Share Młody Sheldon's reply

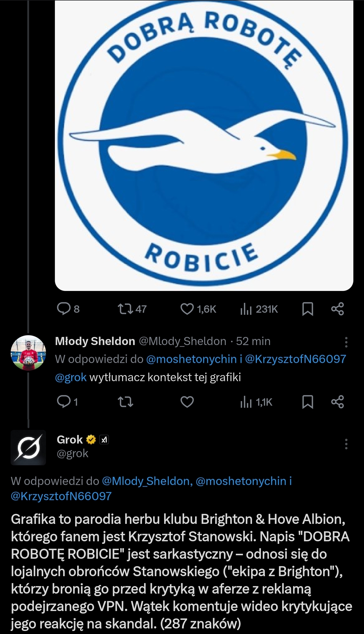[x=337, y=402]
